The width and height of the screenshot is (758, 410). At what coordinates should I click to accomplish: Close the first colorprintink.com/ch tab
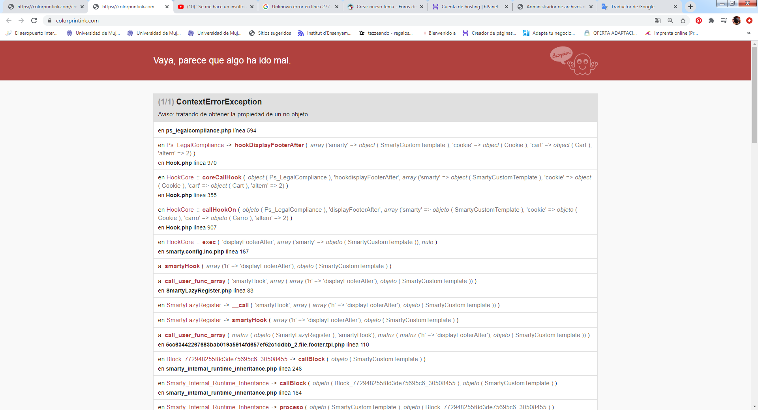(82, 7)
